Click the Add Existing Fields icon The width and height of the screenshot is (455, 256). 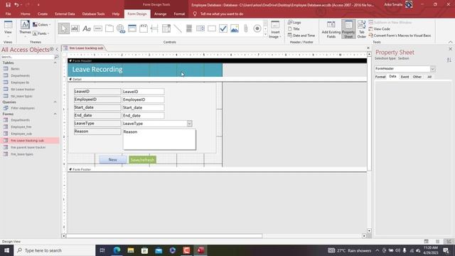331,29
